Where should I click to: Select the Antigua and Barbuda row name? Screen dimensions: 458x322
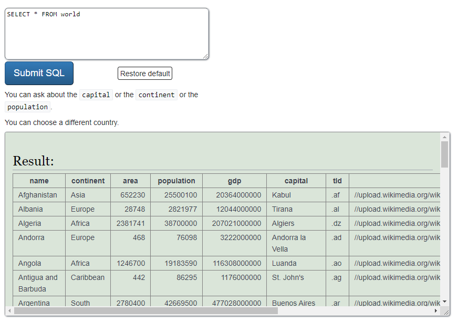pos(38,283)
